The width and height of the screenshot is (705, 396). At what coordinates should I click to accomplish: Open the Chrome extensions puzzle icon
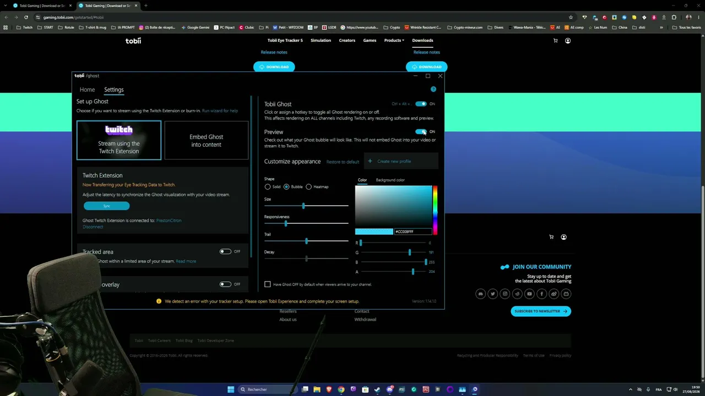(x=674, y=17)
